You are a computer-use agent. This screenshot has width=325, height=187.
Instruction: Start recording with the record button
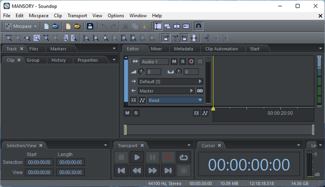(x=168, y=158)
